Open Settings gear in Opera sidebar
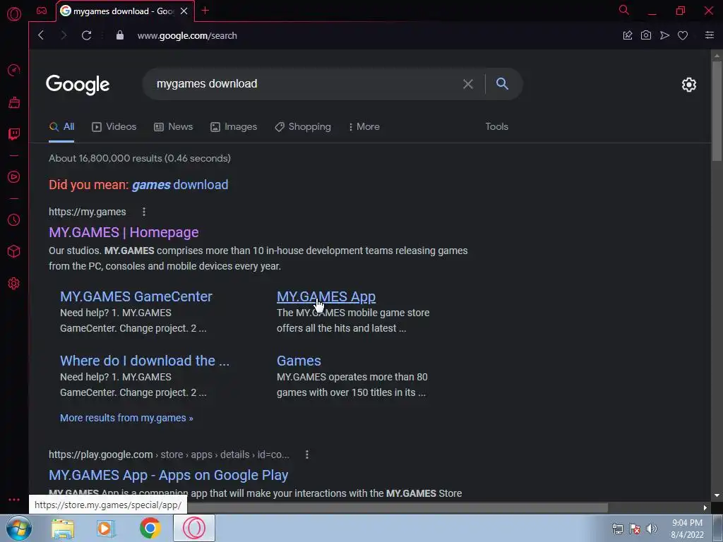Image resolution: width=723 pixels, height=542 pixels. click(x=14, y=284)
